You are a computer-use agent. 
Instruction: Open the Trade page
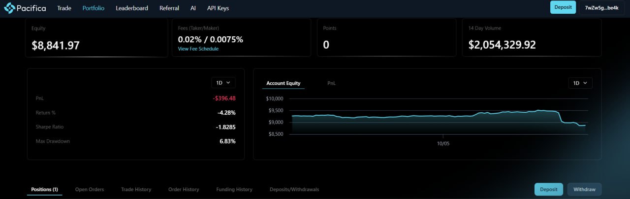click(64, 8)
